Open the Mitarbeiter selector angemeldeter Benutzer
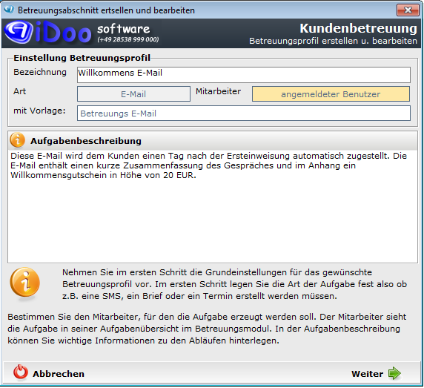The image size is (424, 388). pyautogui.click(x=331, y=94)
